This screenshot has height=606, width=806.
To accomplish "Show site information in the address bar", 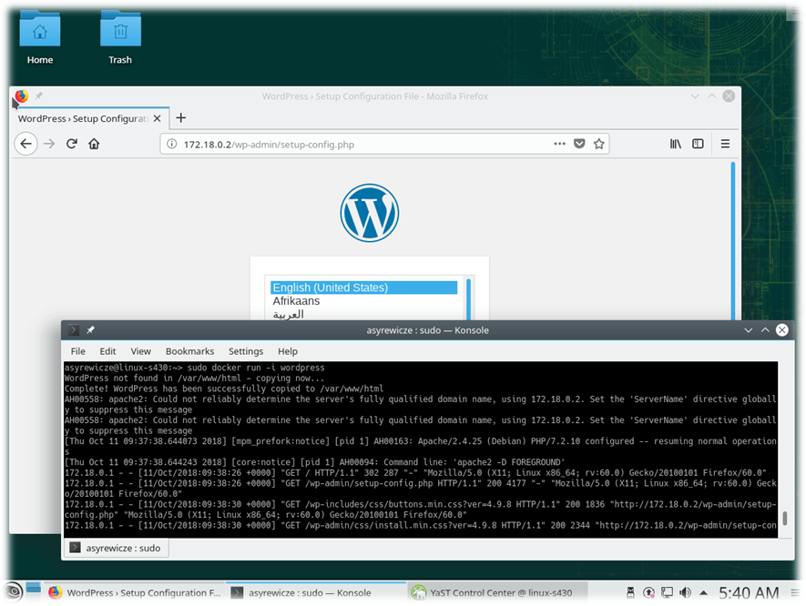I will [172, 145].
